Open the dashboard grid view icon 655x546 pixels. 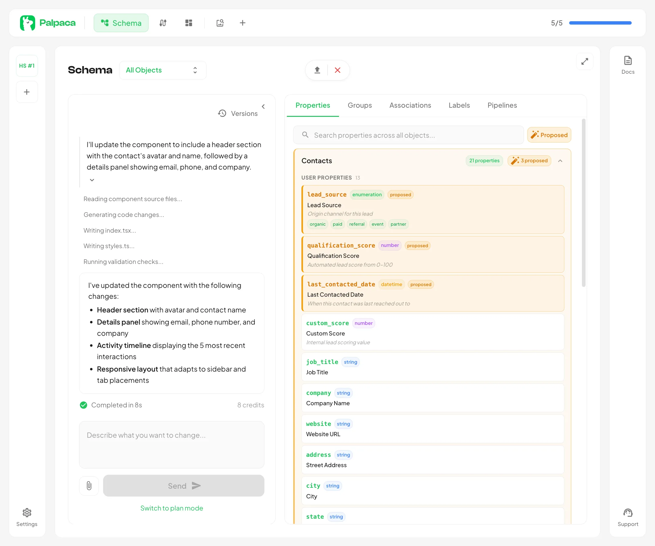click(x=188, y=23)
